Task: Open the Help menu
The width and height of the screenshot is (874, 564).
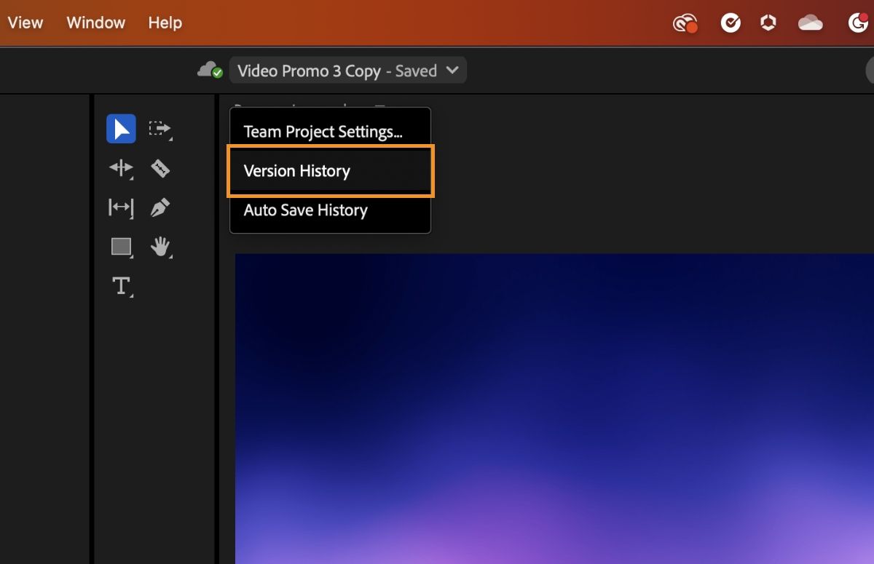Action: (165, 23)
